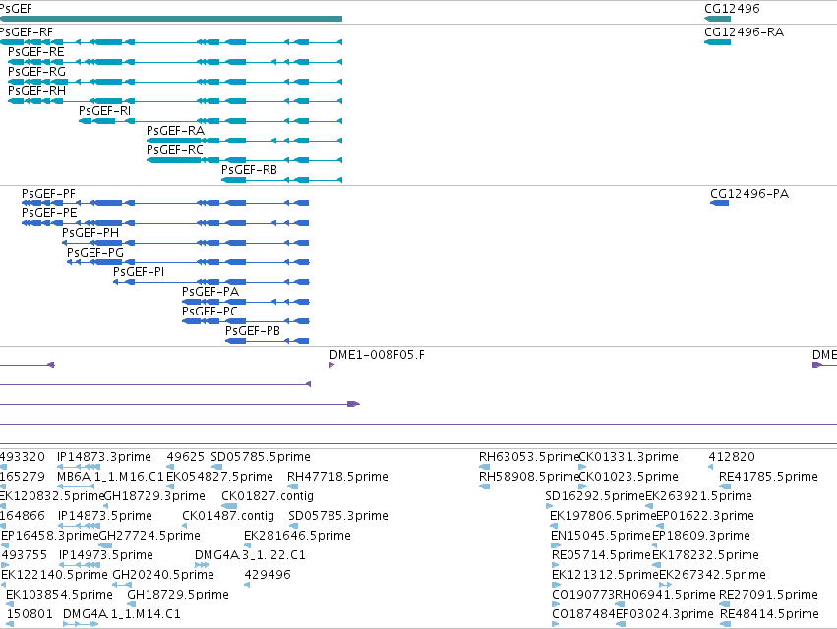Image resolution: width=837 pixels, height=629 pixels.
Task: Click the DME1-008F05.F feature label
Action: [x=377, y=355]
